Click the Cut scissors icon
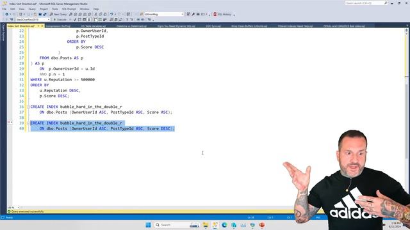This screenshot has width=410, height=230. [x=95, y=14]
